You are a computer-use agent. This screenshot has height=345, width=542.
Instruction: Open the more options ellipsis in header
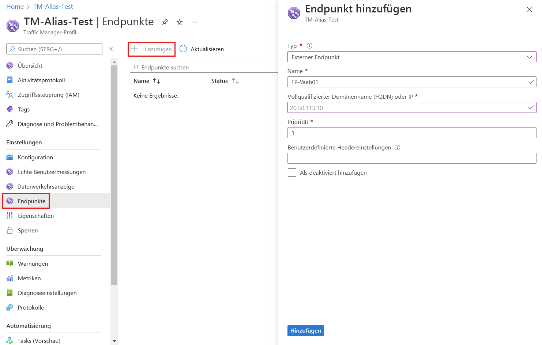pos(194,22)
